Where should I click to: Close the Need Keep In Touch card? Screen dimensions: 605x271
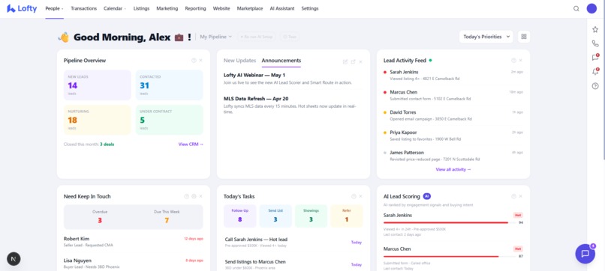(200, 196)
